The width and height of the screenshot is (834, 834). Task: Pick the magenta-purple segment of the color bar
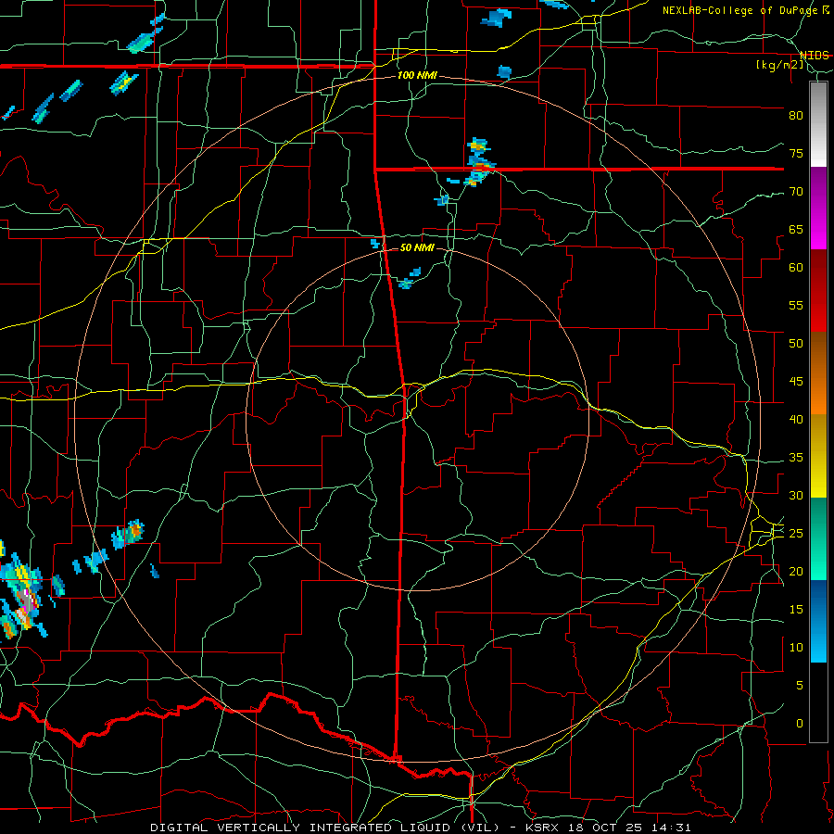(x=818, y=208)
